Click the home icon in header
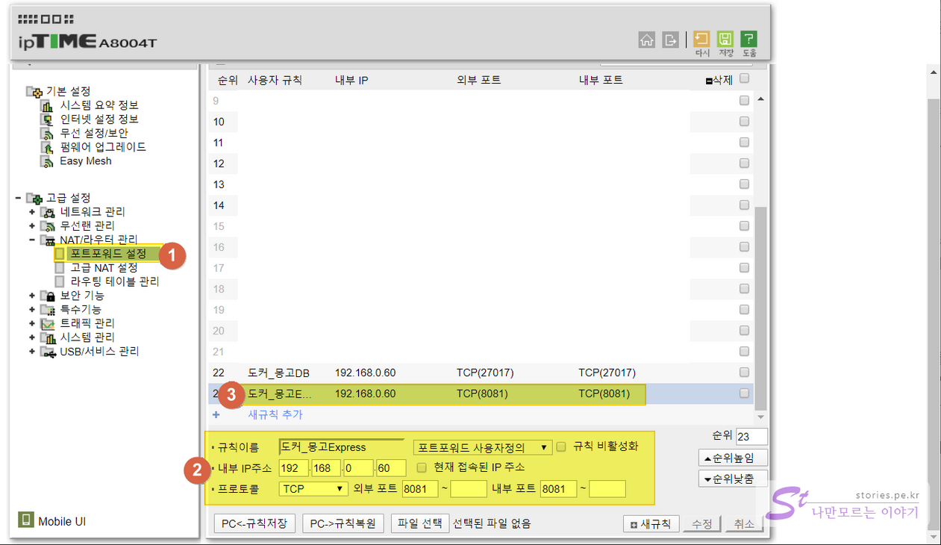 click(x=647, y=40)
